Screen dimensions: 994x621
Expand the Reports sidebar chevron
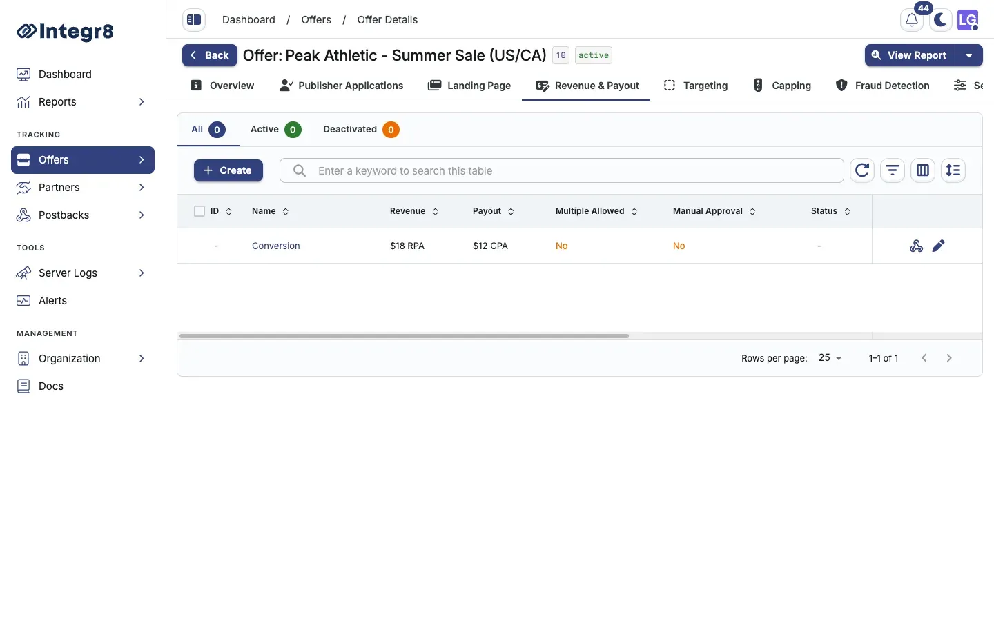click(142, 102)
